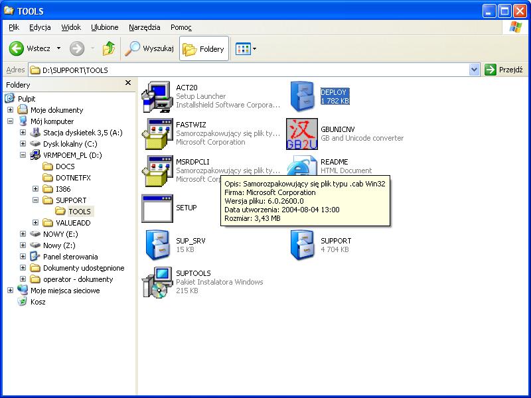Expand Nowy (Z:) drive node
The width and height of the screenshot is (531, 398).
(x=23, y=245)
